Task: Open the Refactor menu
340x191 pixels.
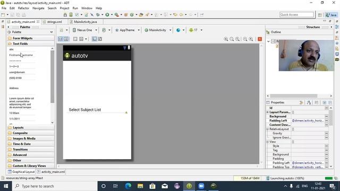Action: point(23,8)
